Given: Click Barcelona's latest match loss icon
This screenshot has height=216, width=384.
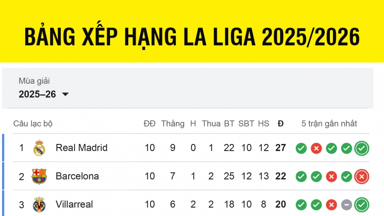Looking at the screenshot, I should pos(361,177).
